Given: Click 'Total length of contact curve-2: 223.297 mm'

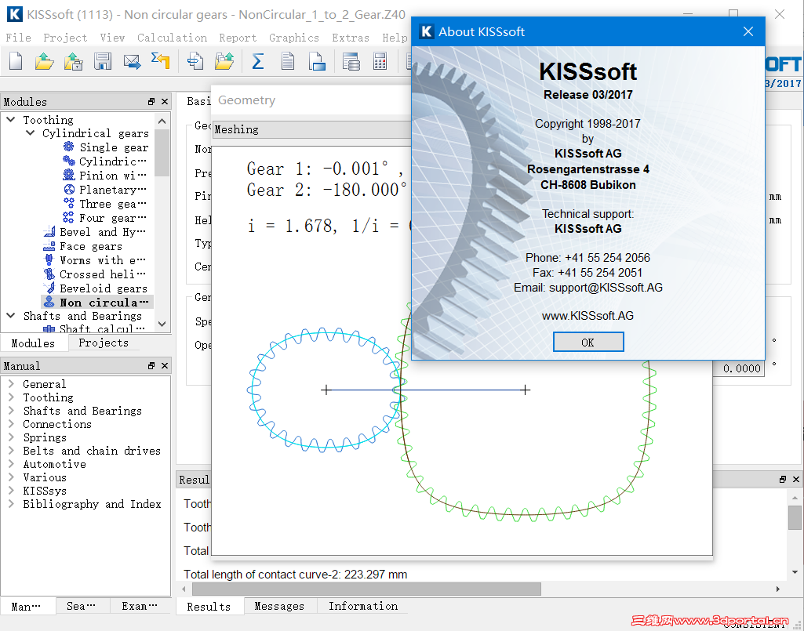Looking at the screenshot, I should 296,574.
